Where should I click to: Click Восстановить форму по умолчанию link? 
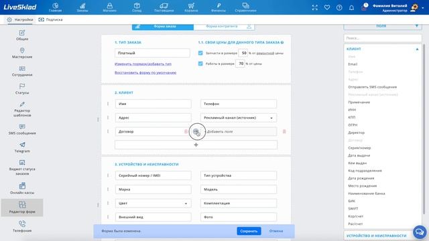point(145,73)
